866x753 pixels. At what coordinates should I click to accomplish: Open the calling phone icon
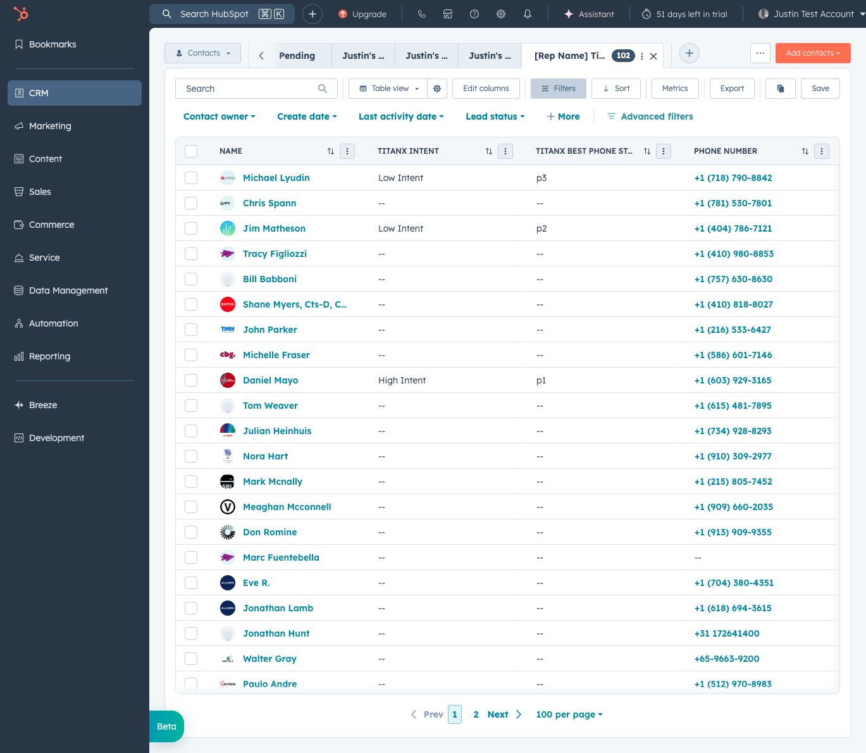tap(421, 14)
